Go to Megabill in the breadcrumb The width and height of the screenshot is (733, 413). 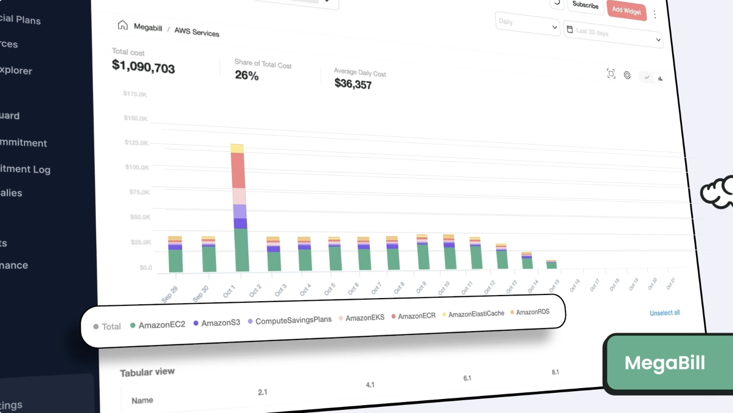click(x=148, y=27)
